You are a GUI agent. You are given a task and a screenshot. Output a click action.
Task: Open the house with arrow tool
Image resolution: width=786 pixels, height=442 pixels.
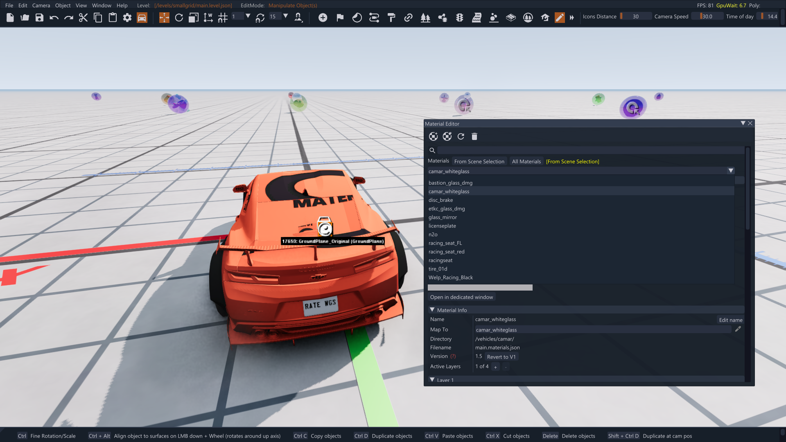click(x=545, y=18)
